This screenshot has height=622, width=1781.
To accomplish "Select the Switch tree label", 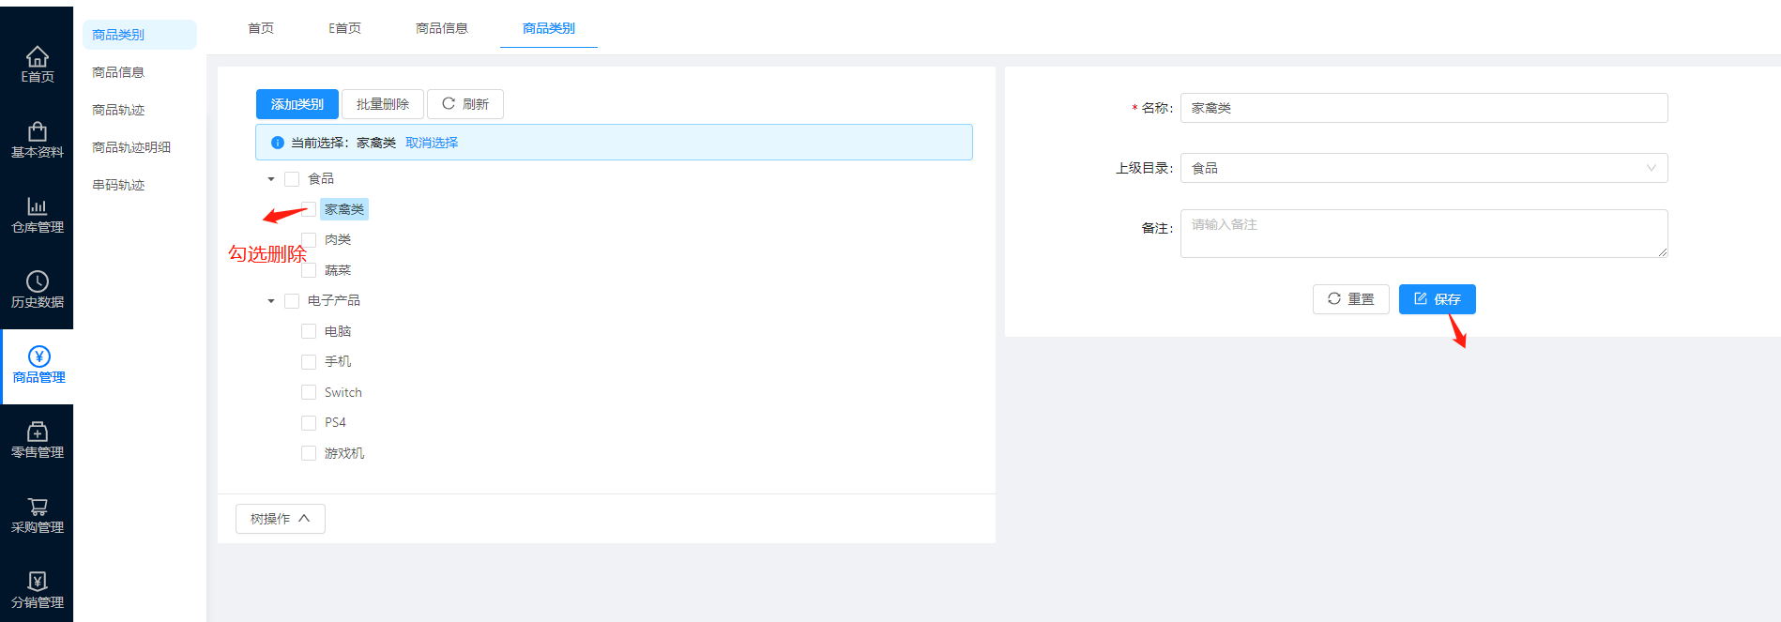I will point(343,392).
